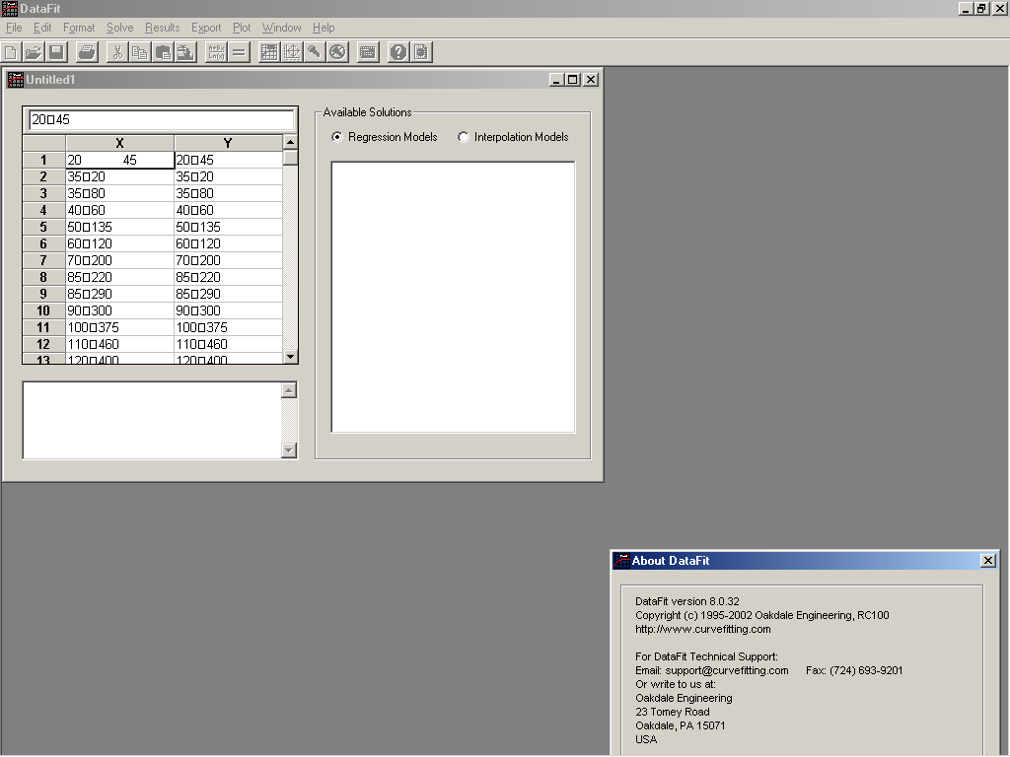Click the curvefitting.com URL in About DataFit

click(702, 629)
